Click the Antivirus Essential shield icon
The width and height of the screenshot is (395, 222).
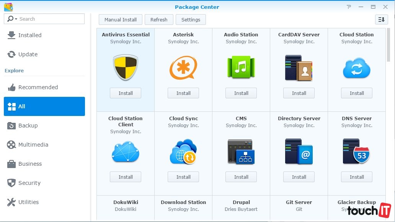(x=126, y=68)
